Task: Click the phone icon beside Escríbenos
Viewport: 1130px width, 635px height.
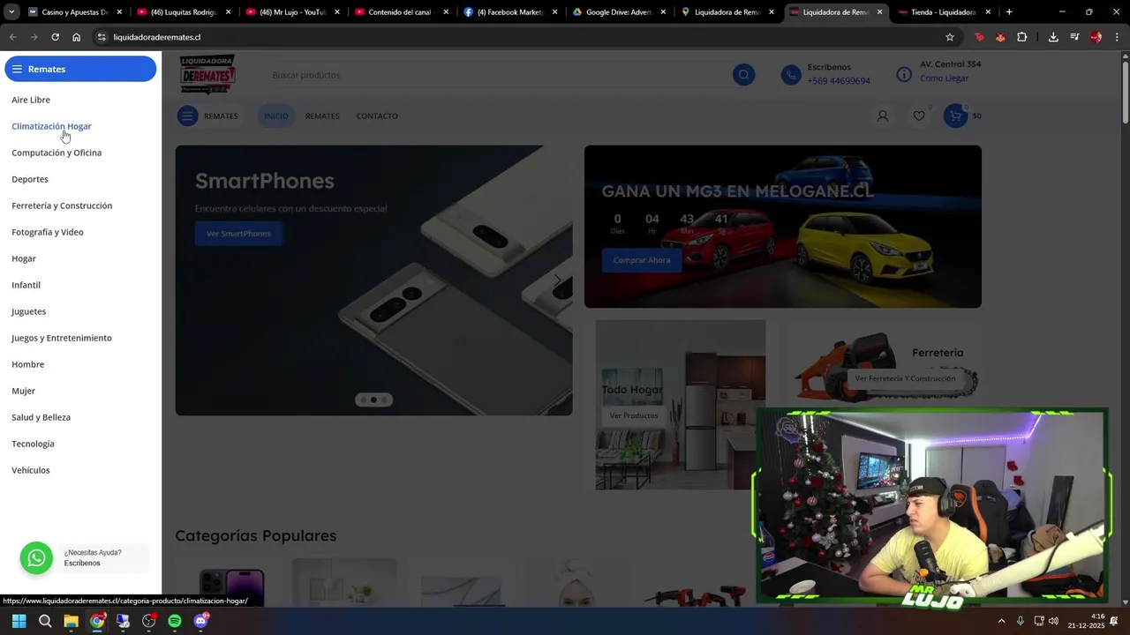Action: 791,75
